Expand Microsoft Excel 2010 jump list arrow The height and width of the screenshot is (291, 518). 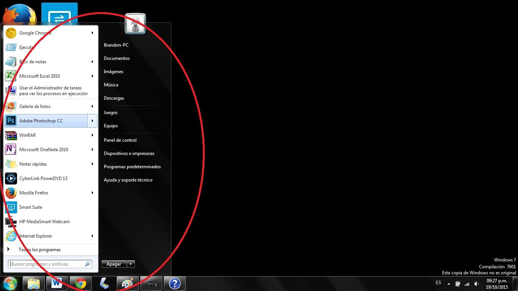click(93, 76)
